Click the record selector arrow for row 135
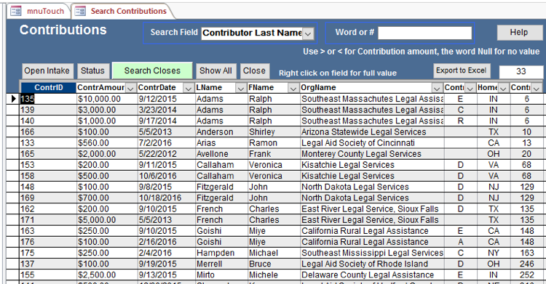 coord(13,99)
